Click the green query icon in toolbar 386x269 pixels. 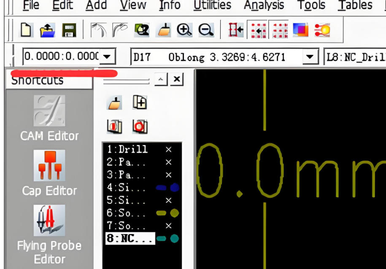(142, 30)
